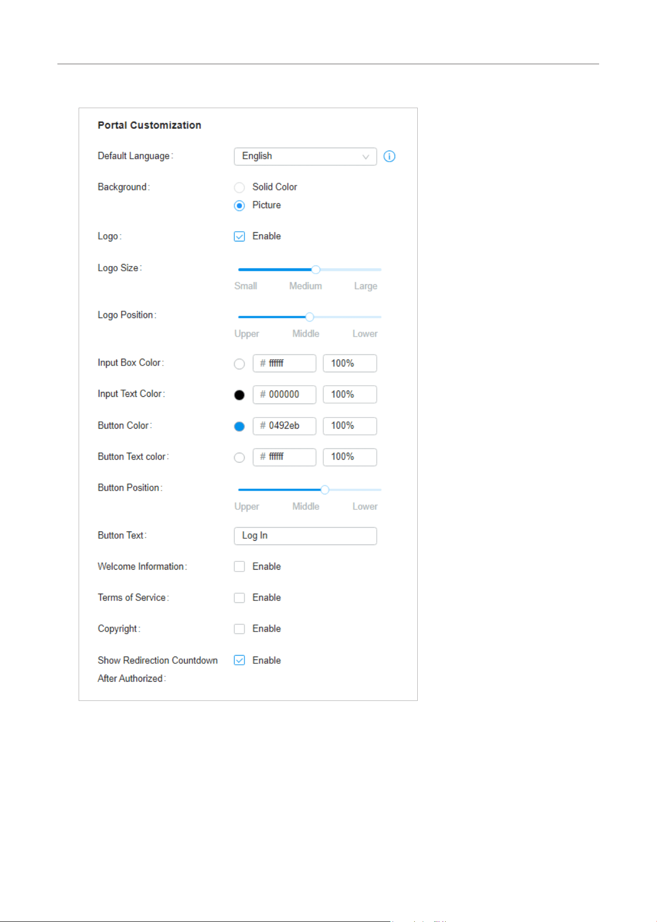Click the Button Color hex field 0492eb
Image resolution: width=657 pixels, height=922 pixels.
click(284, 426)
